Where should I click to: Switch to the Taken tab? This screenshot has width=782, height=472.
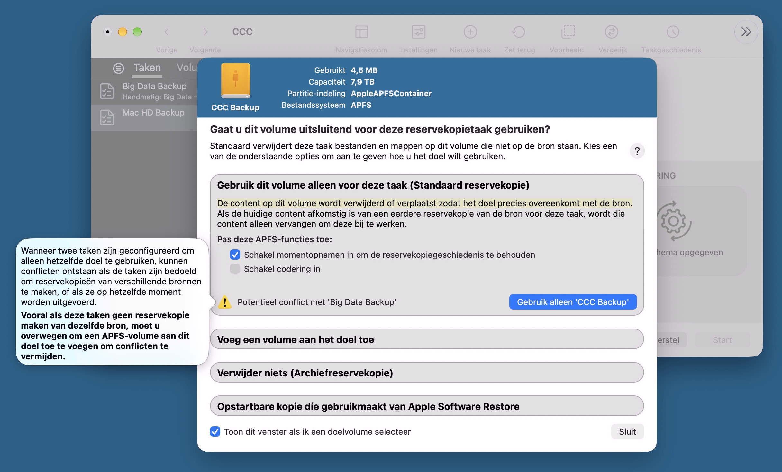(x=147, y=68)
